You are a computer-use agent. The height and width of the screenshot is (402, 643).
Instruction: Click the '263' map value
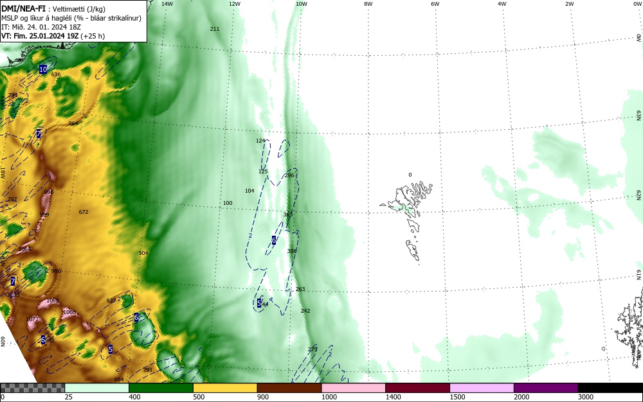pyautogui.click(x=300, y=289)
